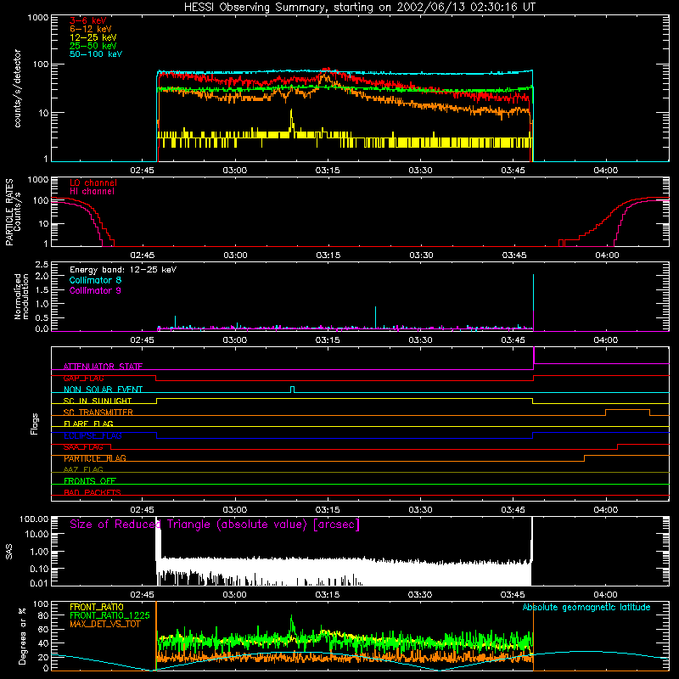Viewport: 679px width, 679px height.
Task: Click the PARTICLE_FLAG label
Action: pos(95,458)
